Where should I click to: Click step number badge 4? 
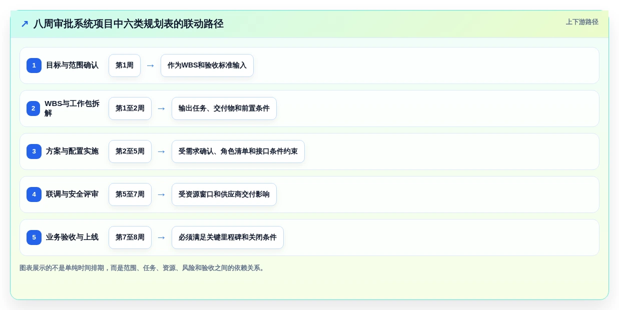[34, 194]
